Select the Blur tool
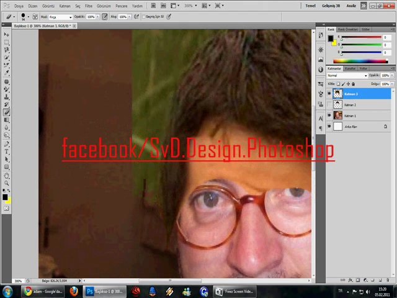 click(x=7, y=127)
